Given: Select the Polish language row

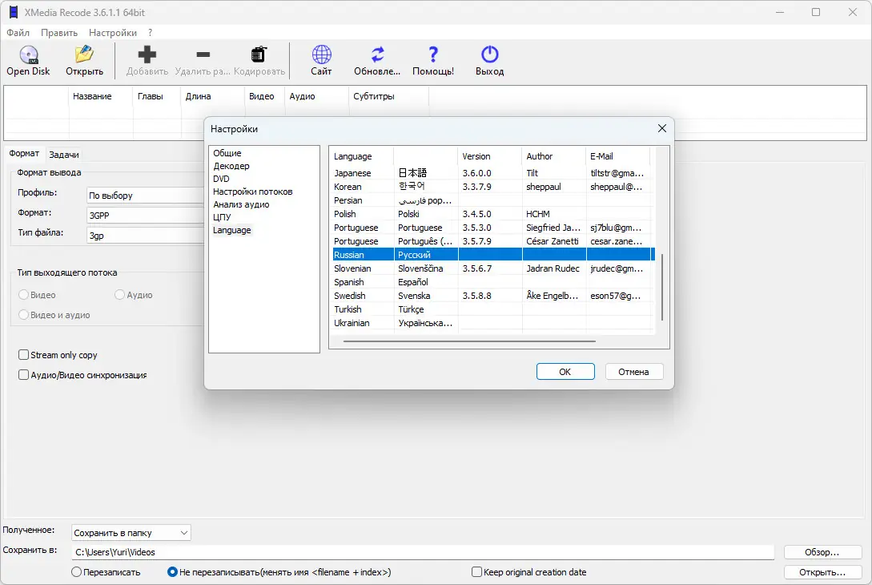Looking at the screenshot, I should coord(492,214).
